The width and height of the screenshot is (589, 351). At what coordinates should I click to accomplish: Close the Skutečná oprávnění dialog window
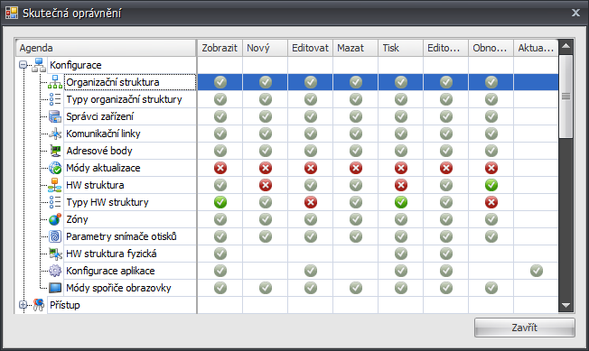[x=575, y=13]
